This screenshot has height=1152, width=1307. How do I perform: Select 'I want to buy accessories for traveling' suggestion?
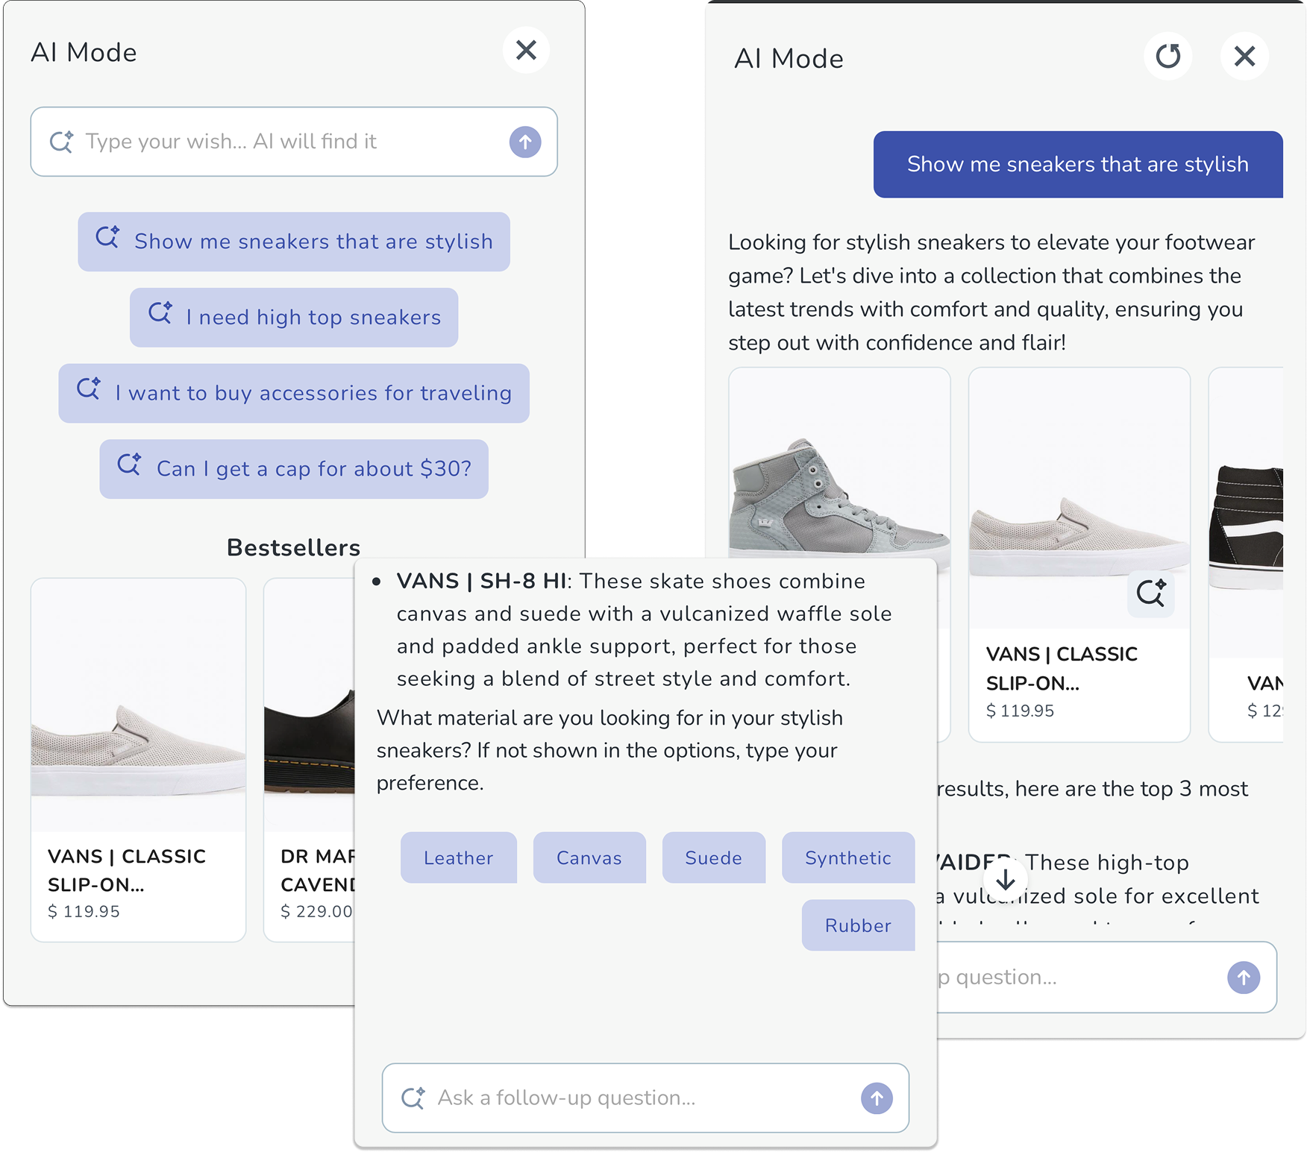294,393
